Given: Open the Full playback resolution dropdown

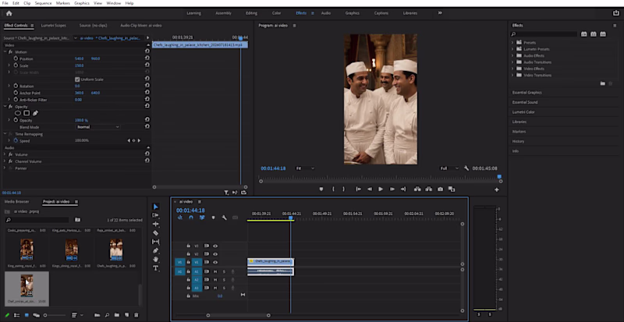Looking at the screenshot, I should pyautogui.click(x=449, y=168).
